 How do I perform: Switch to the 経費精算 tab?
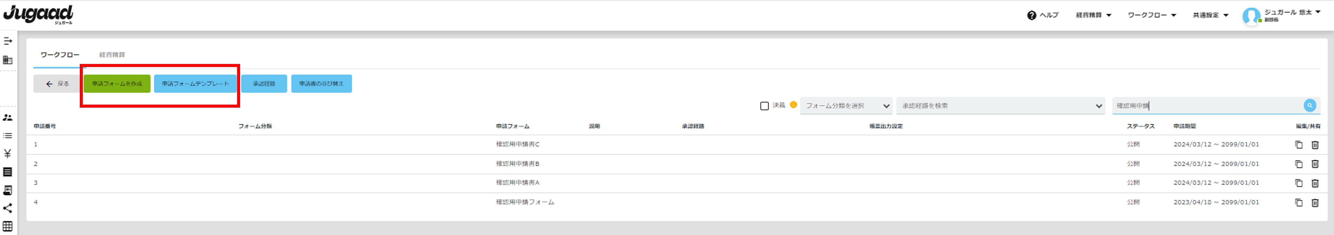coord(112,54)
